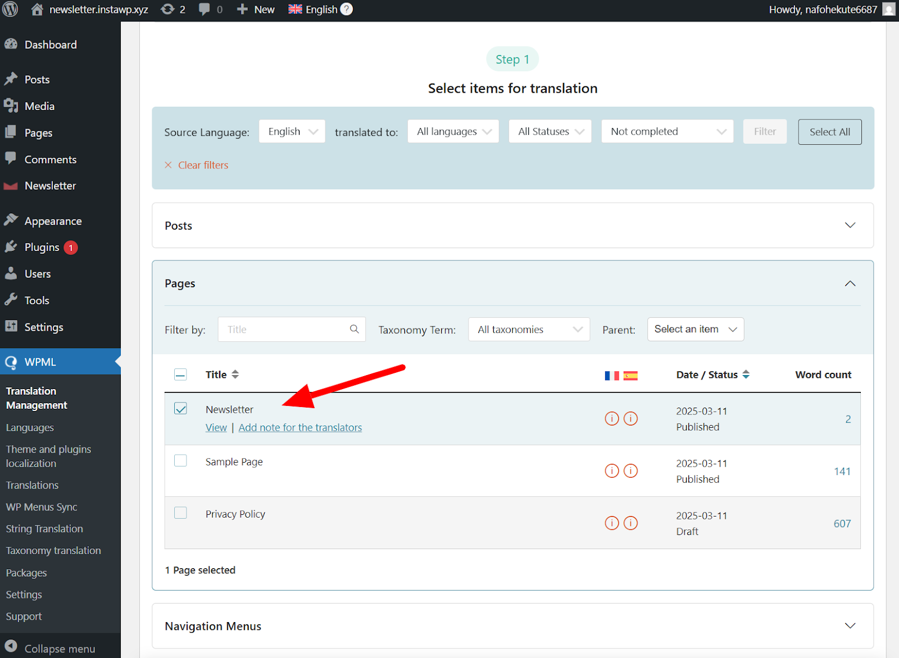Click the Pages icon in sidebar
This screenshot has width=899, height=658.
click(x=11, y=132)
